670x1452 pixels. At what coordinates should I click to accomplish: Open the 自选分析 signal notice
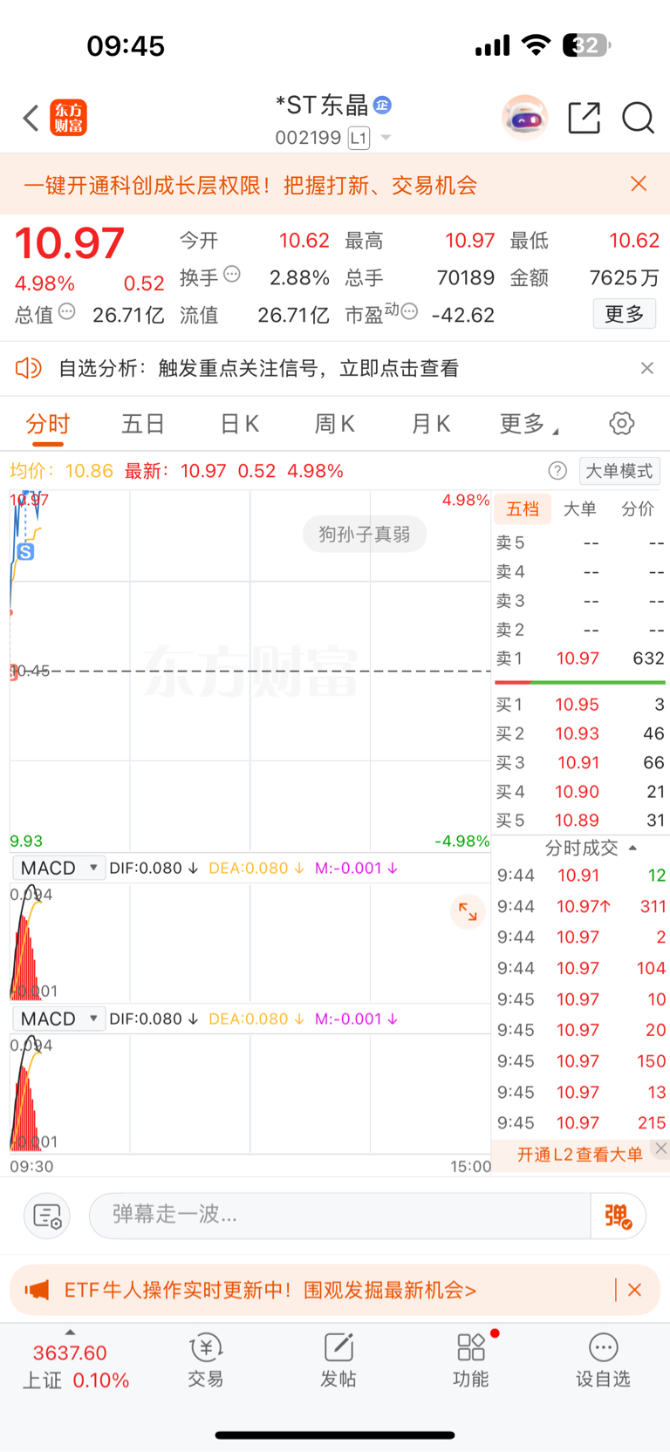(258, 368)
